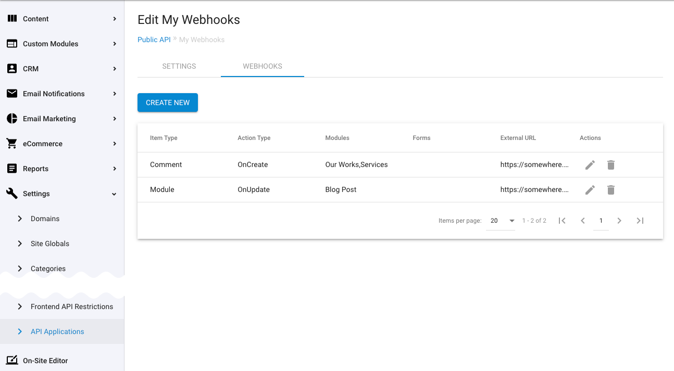The image size is (674, 371).
Task: Click the eCommerce shopping cart icon
Action: [x=12, y=144]
